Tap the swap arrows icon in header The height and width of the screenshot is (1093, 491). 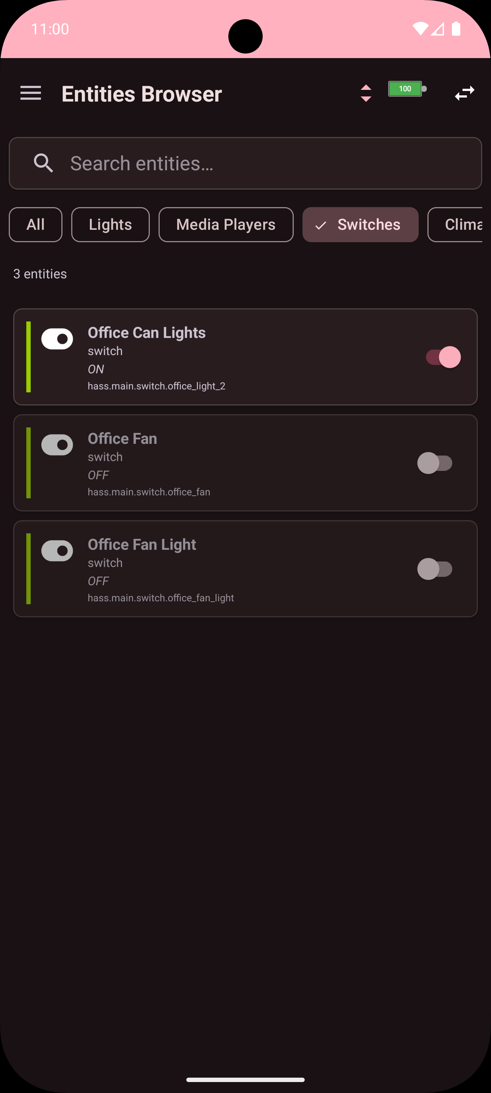[x=464, y=94]
